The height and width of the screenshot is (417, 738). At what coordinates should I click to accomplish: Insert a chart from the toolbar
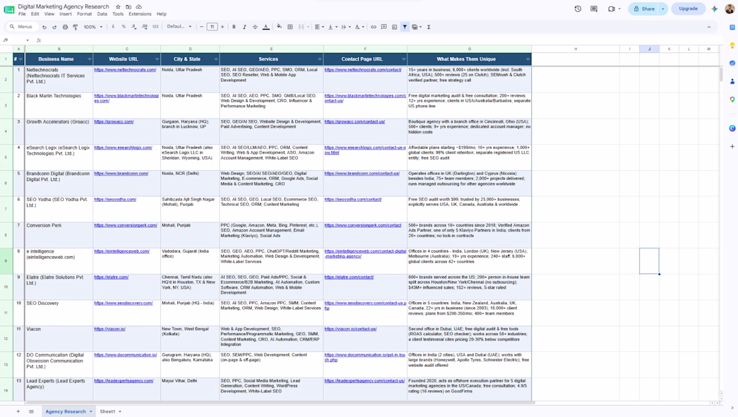(x=394, y=27)
